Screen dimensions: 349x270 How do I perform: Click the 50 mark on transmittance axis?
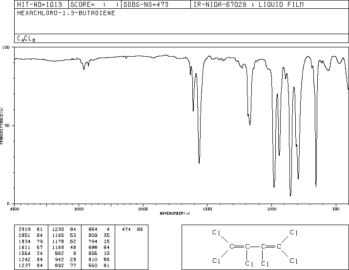[7, 125]
